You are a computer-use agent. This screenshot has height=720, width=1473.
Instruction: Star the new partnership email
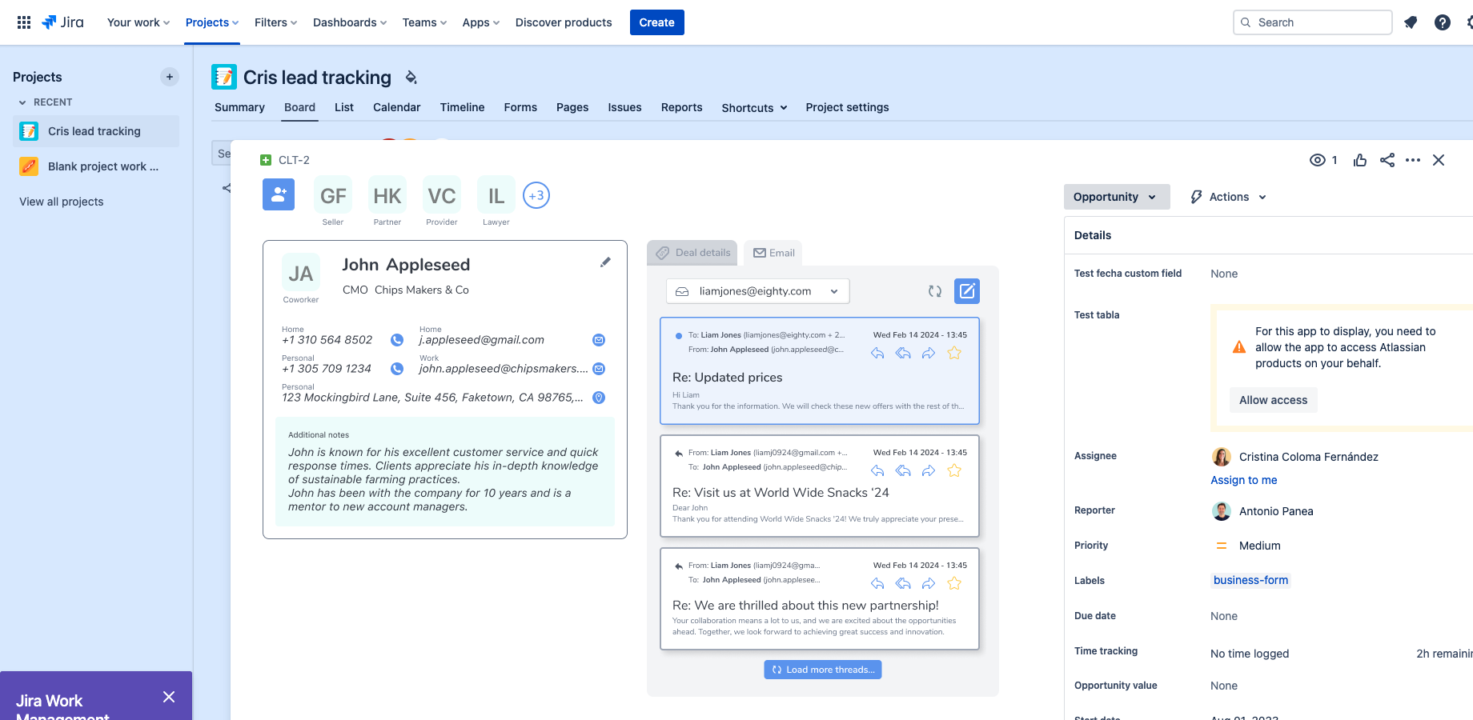tap(954, 583)
